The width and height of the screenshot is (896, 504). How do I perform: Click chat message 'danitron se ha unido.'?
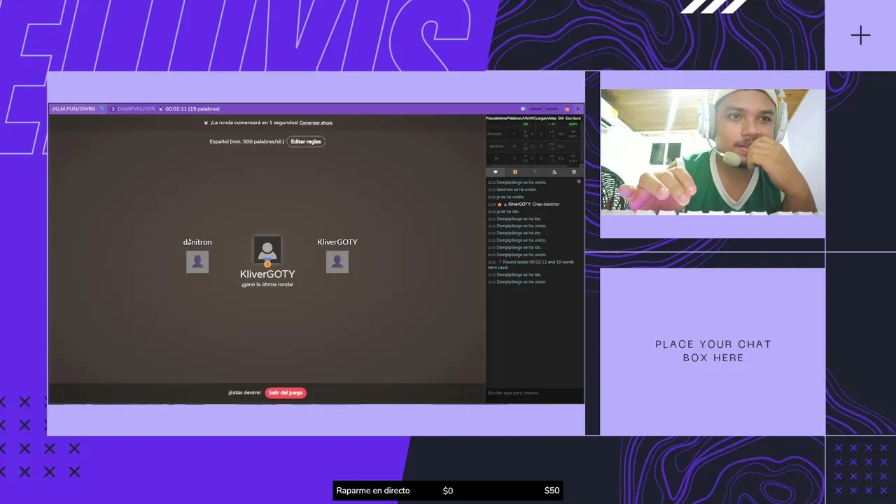click(x=517, y=190)
